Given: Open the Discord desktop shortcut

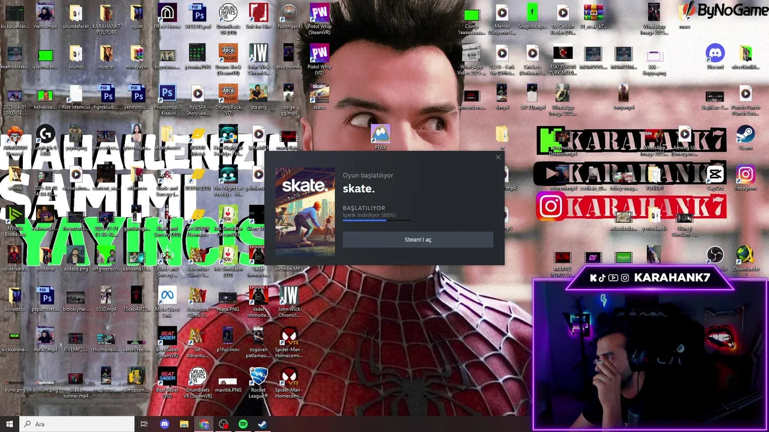Looking at the screenshot, I should coord(715,57).
